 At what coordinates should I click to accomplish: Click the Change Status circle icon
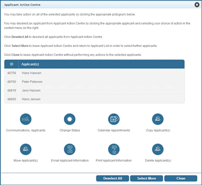point(70,119)
